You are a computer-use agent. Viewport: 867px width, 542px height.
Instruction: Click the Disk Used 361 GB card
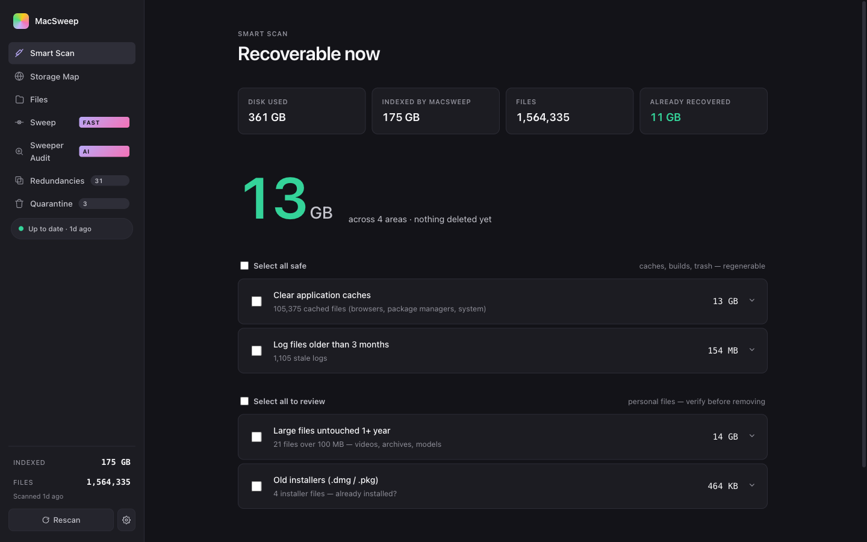pos(302,111)
